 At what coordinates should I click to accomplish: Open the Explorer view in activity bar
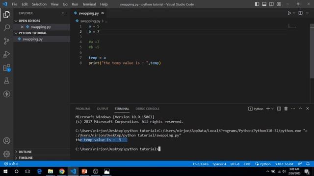point(6,14)
